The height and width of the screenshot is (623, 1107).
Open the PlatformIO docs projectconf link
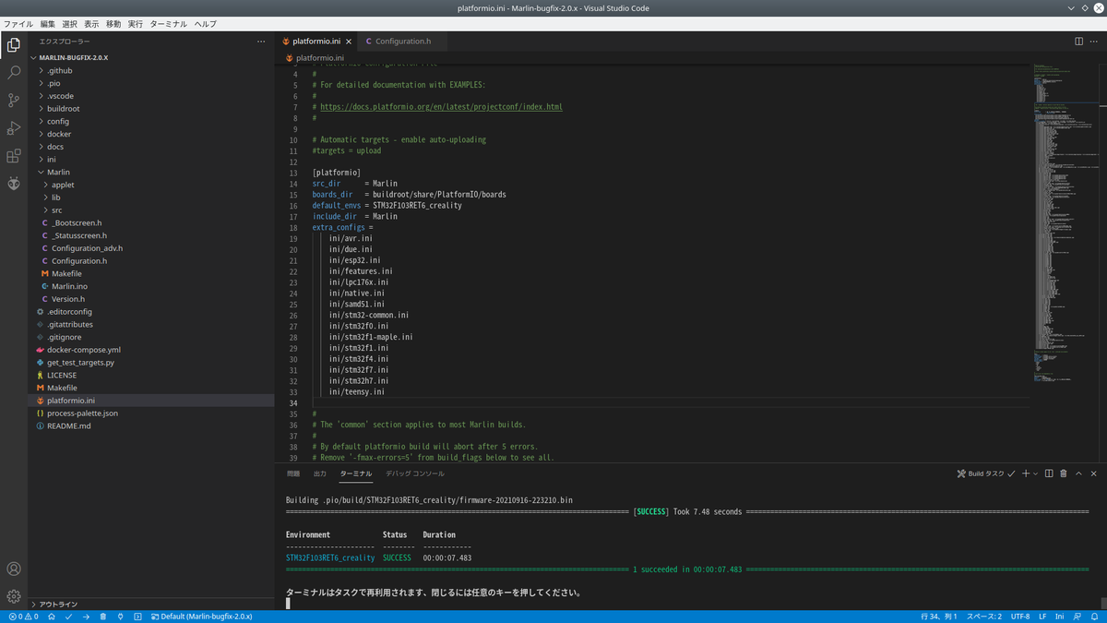[x=441, y=107]
